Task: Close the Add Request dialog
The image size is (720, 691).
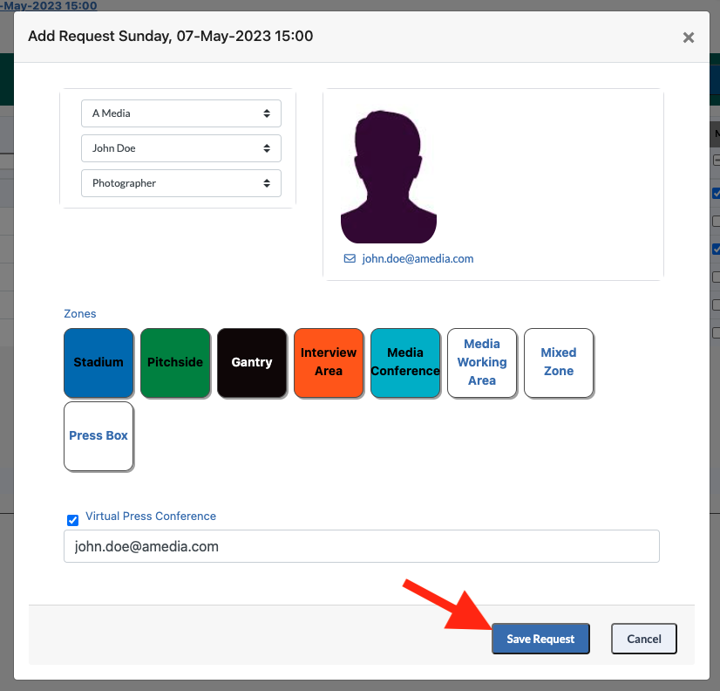Action: (688, 38)
